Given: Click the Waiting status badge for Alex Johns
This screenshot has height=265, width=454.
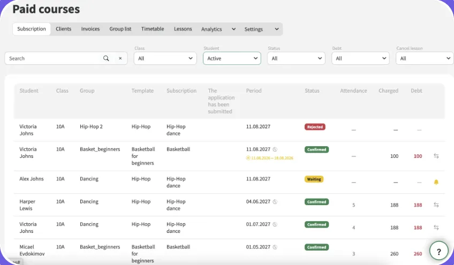Looking at the screenshot, I should pyautogui.click(x=314, y=179).
